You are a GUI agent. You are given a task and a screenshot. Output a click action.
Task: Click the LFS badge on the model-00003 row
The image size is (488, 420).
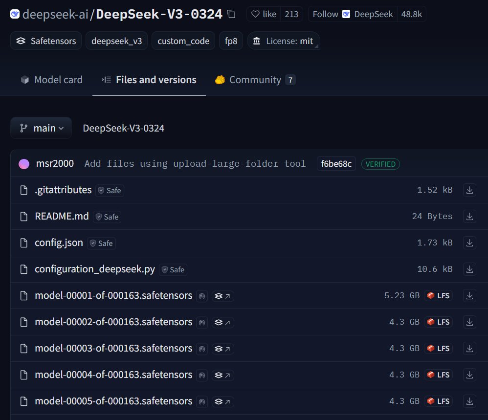pyautogui.click(x=438, y=349)
